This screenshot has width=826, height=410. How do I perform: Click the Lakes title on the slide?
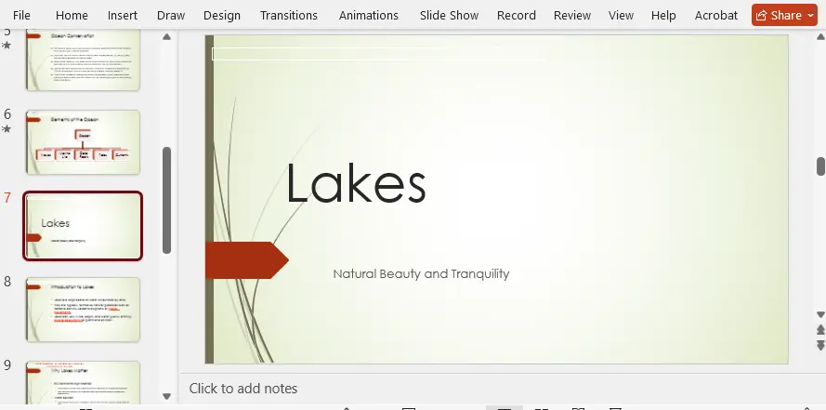click(356, 183)
